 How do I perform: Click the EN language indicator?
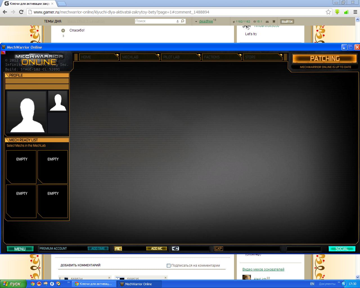click(x=312, y=284)
